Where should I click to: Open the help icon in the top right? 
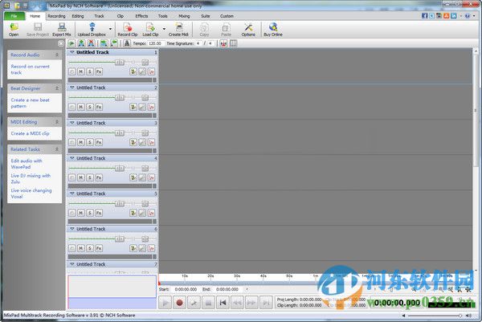[x=468, y=16]
